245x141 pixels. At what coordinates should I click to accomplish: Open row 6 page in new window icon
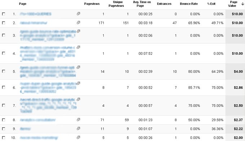79,83
